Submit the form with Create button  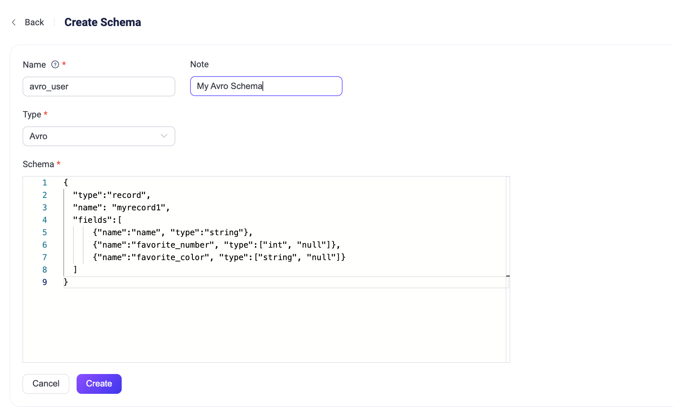pyautogui.click(x=99, y=384)
